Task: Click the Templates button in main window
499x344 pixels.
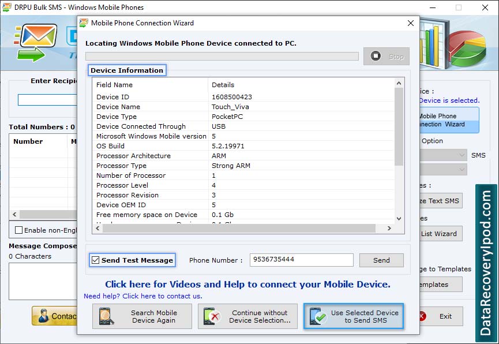Action: pyautogui.click(x=441, y=285)
